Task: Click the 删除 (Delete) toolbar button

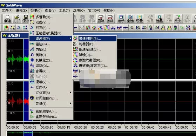Action: 101,19
